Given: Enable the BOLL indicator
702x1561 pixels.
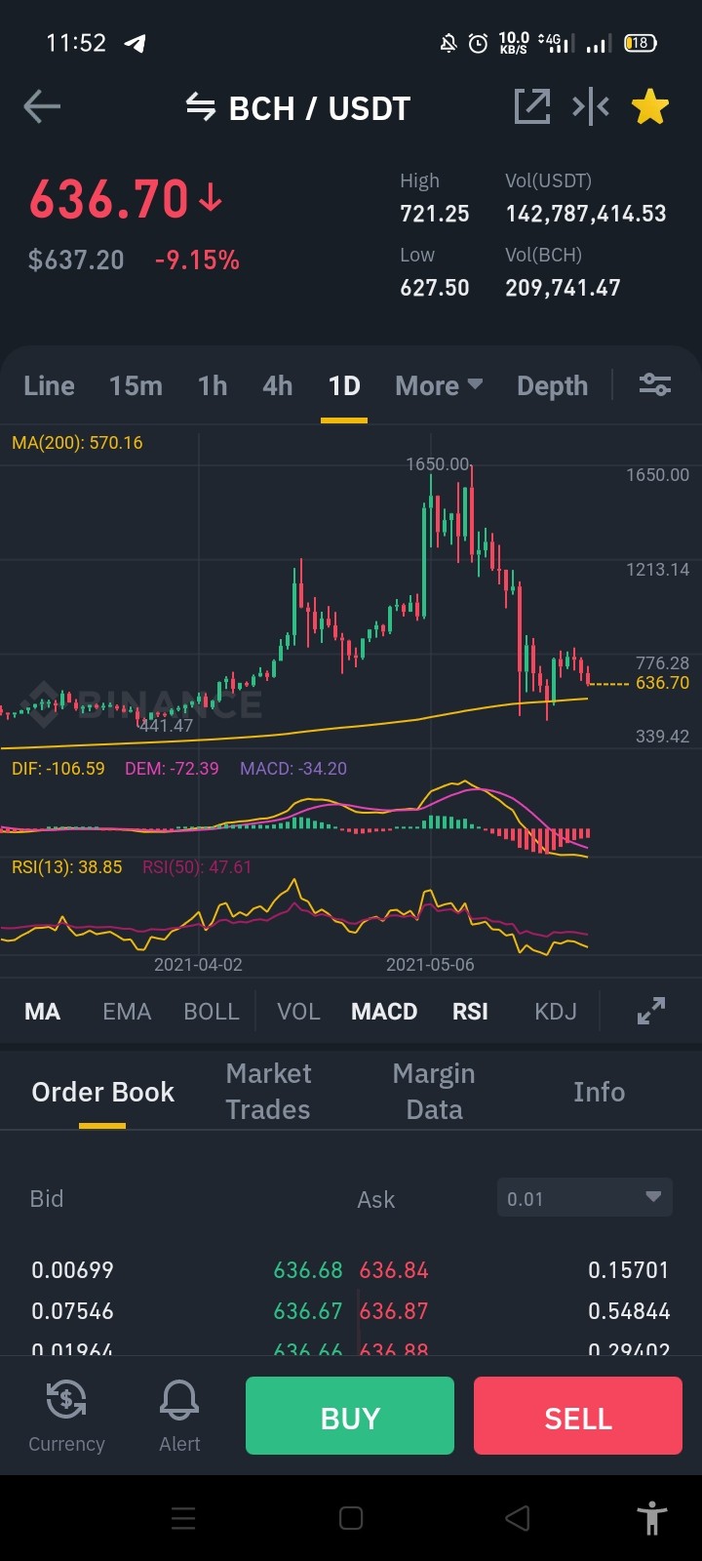Looking at the screenshot, I should coord(212,1012).
